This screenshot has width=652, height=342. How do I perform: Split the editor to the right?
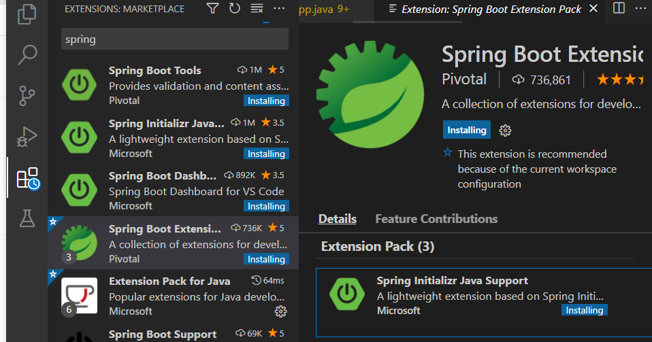click(x=619, y=8)
